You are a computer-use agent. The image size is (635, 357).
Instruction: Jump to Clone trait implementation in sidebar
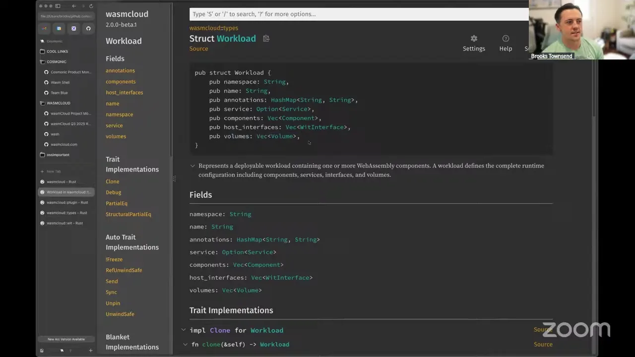click(112, 181)
